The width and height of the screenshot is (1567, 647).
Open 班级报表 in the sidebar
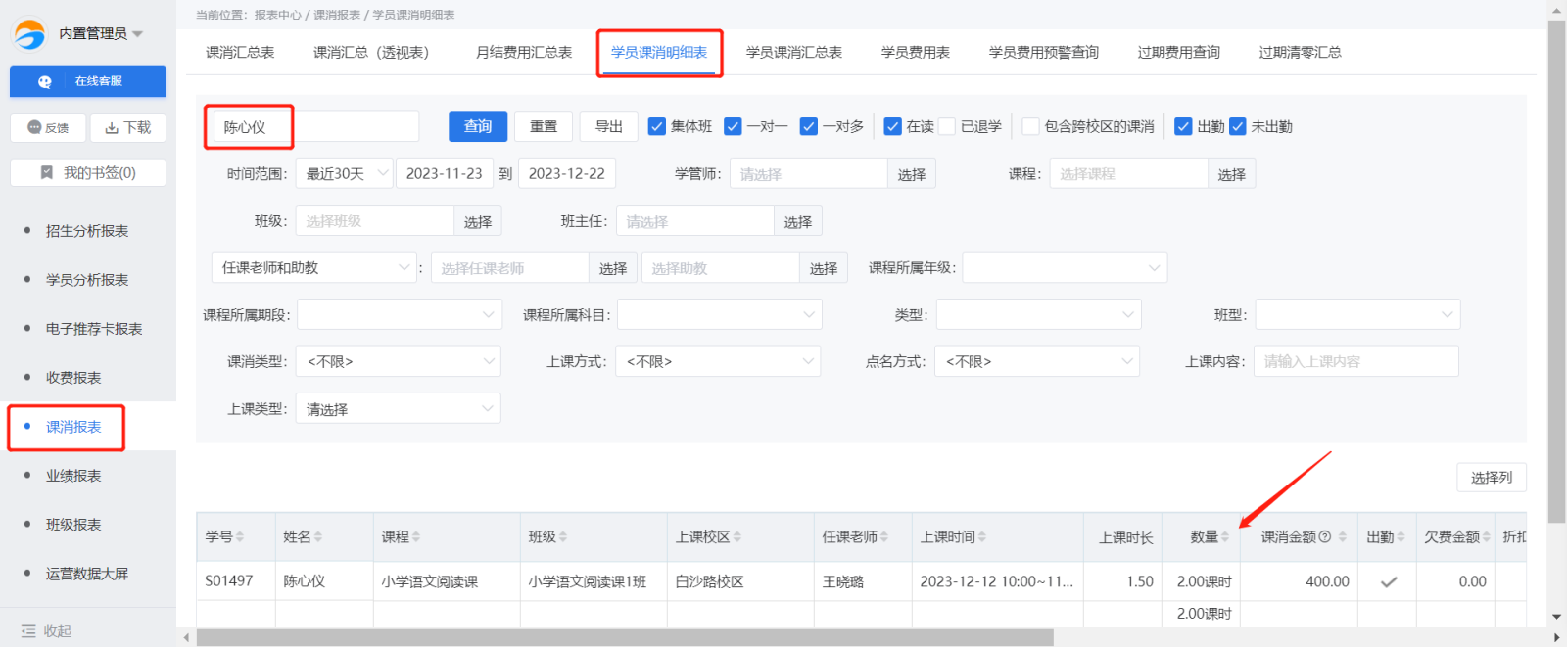coord(73,525)
